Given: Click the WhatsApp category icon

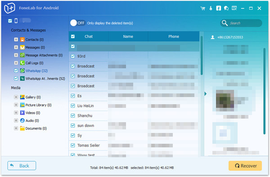Looking at the screenshot, I should click(x=22, y=71).
